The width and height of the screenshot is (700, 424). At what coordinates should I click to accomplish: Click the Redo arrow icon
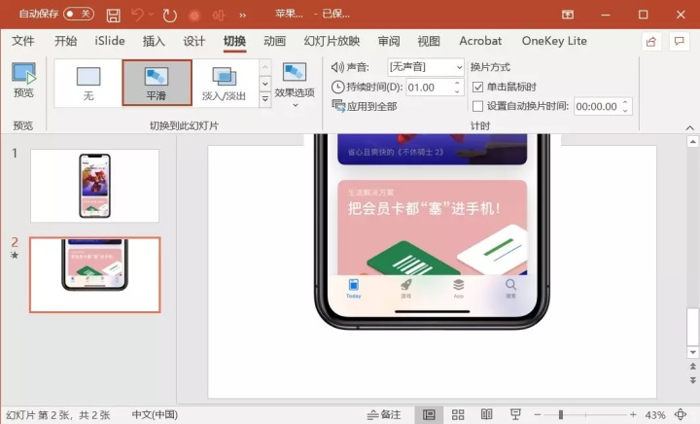click(x=169, y=16)
